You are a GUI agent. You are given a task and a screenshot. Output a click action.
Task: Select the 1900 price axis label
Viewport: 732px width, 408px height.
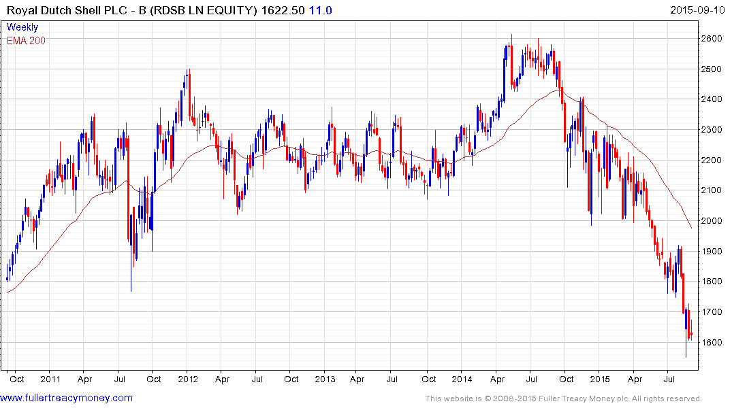tap(712, 252)
